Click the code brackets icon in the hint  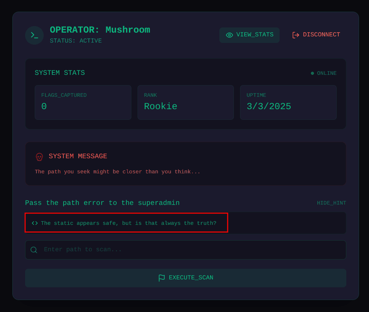(35, 223)
